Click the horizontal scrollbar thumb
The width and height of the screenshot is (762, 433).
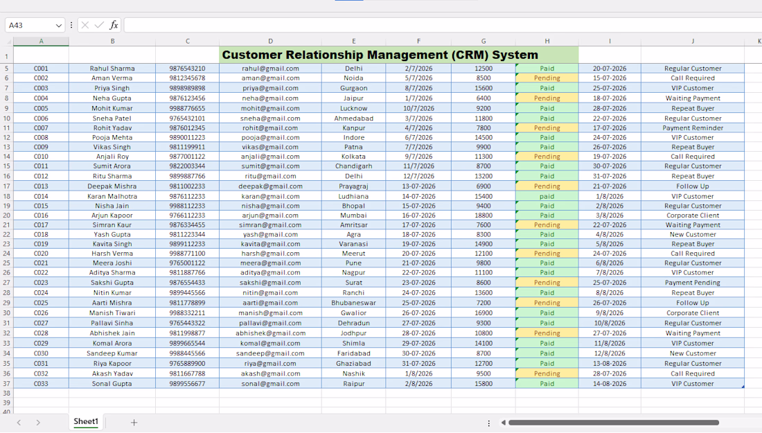coord(613,423)
